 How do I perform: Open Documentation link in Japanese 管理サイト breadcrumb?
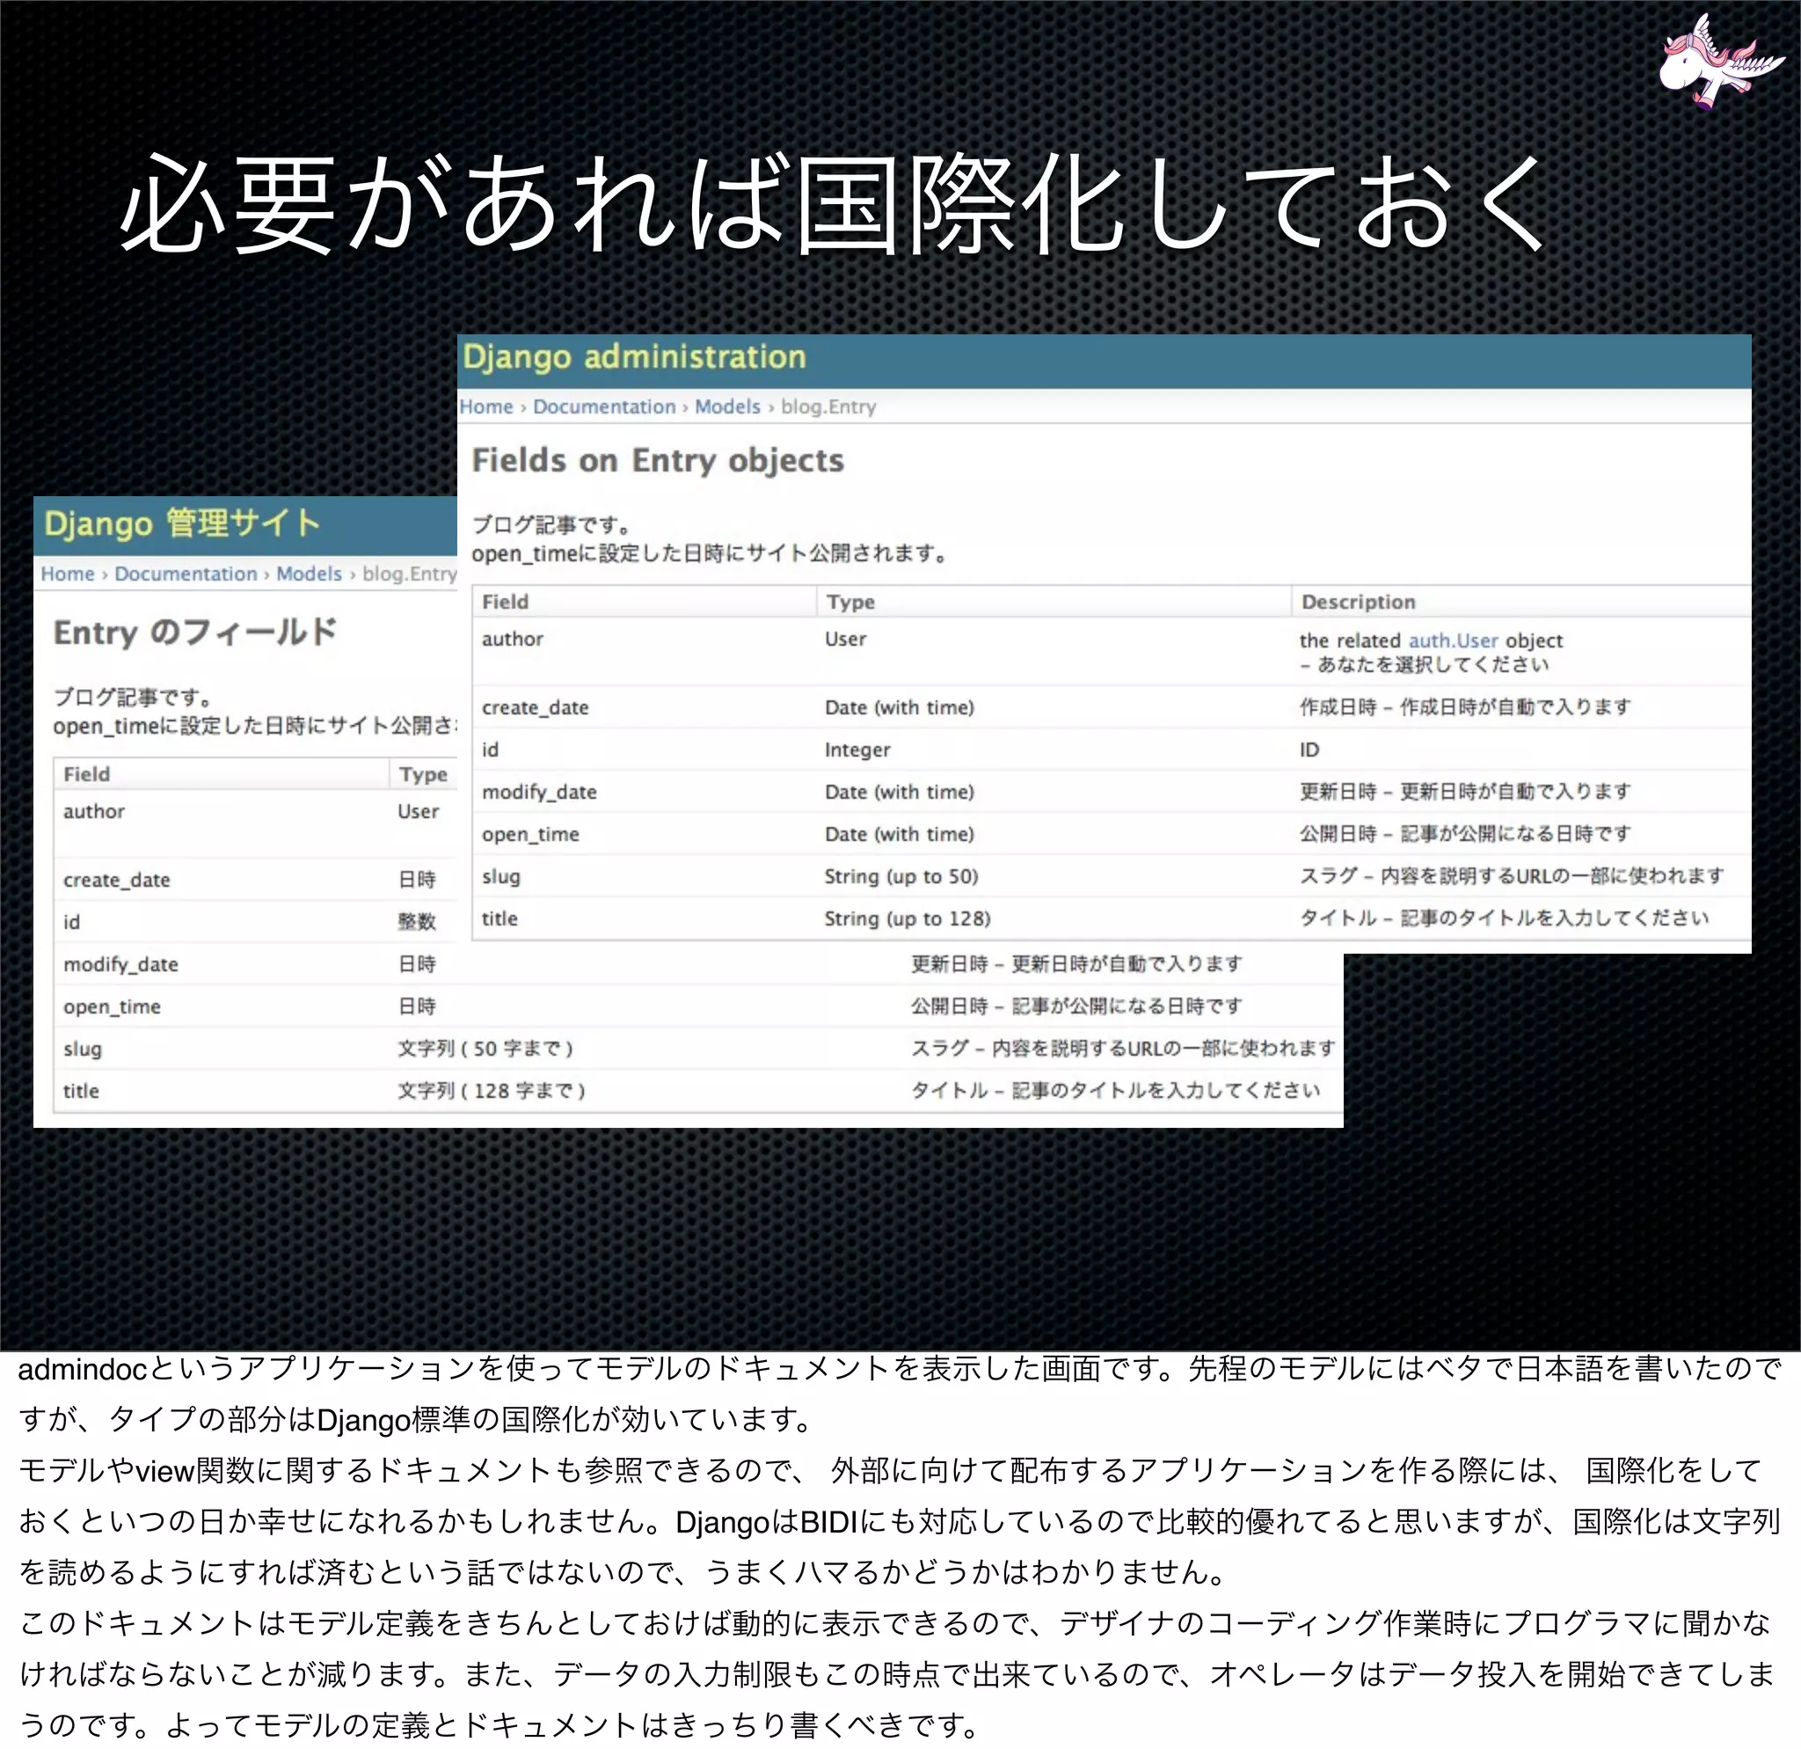[186, 574]
